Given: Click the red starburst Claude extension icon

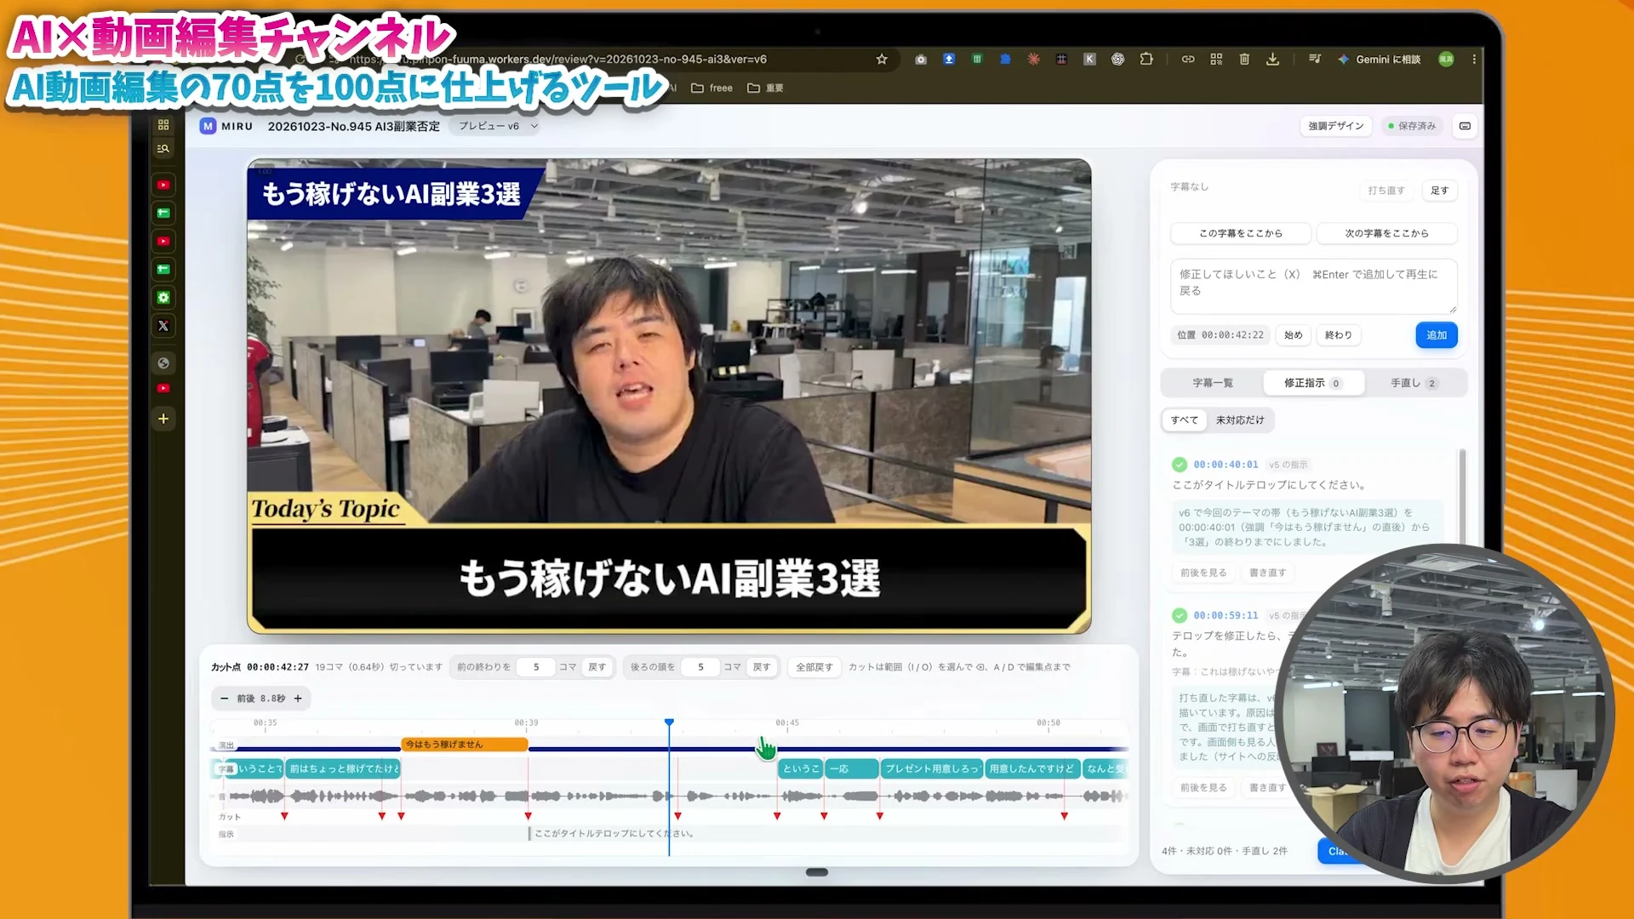Looking at the screenshot, I should 1033,59.
